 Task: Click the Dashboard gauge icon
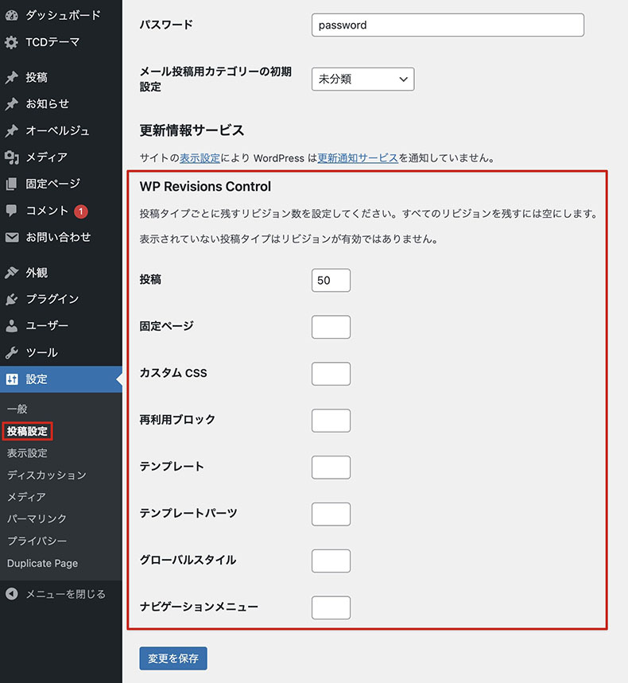click(12, 16)
